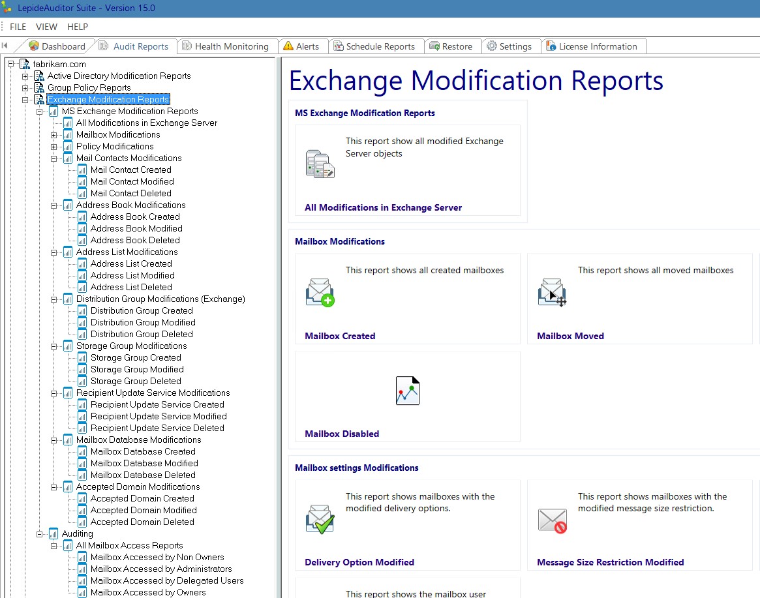This screenshot has height=598, width=760.
Task: Expand the Mailbox Modifications tree node
Action: pos(54,135)
